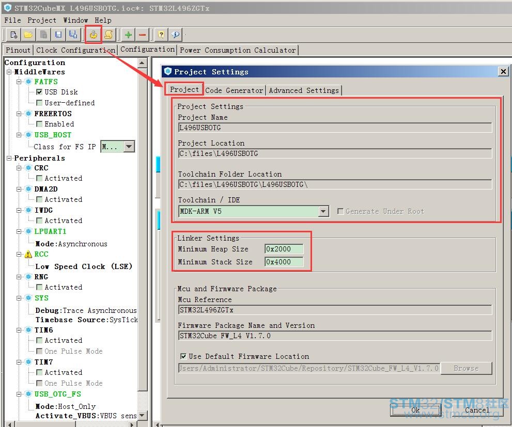The height and width of the screenshot is (427, 512).
Task: Click the Check for Updates info icon
Action: [175, 35]
